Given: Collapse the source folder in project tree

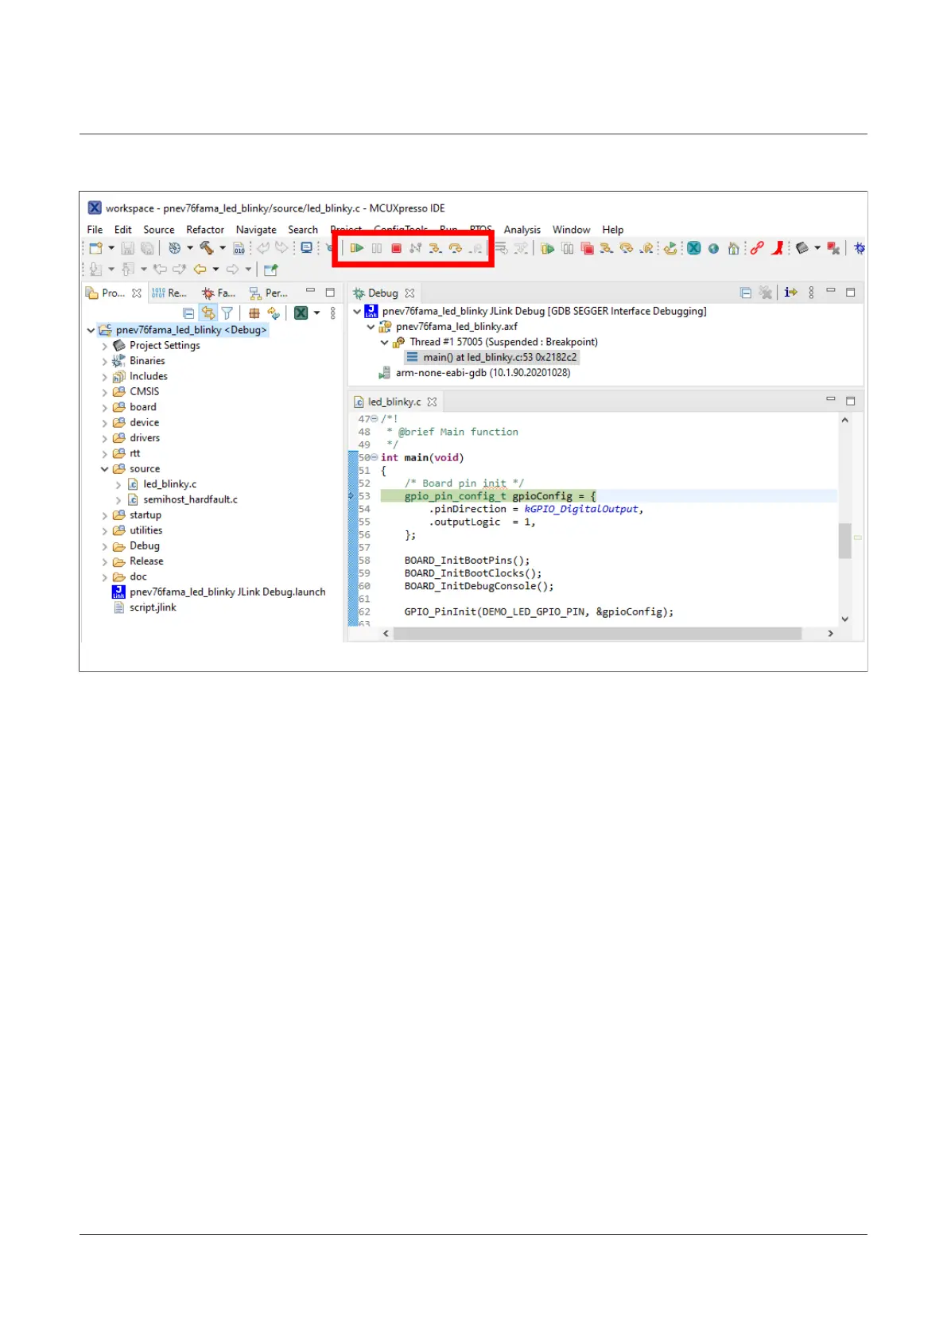Looking at the screenshot, I should coord(104,469).
